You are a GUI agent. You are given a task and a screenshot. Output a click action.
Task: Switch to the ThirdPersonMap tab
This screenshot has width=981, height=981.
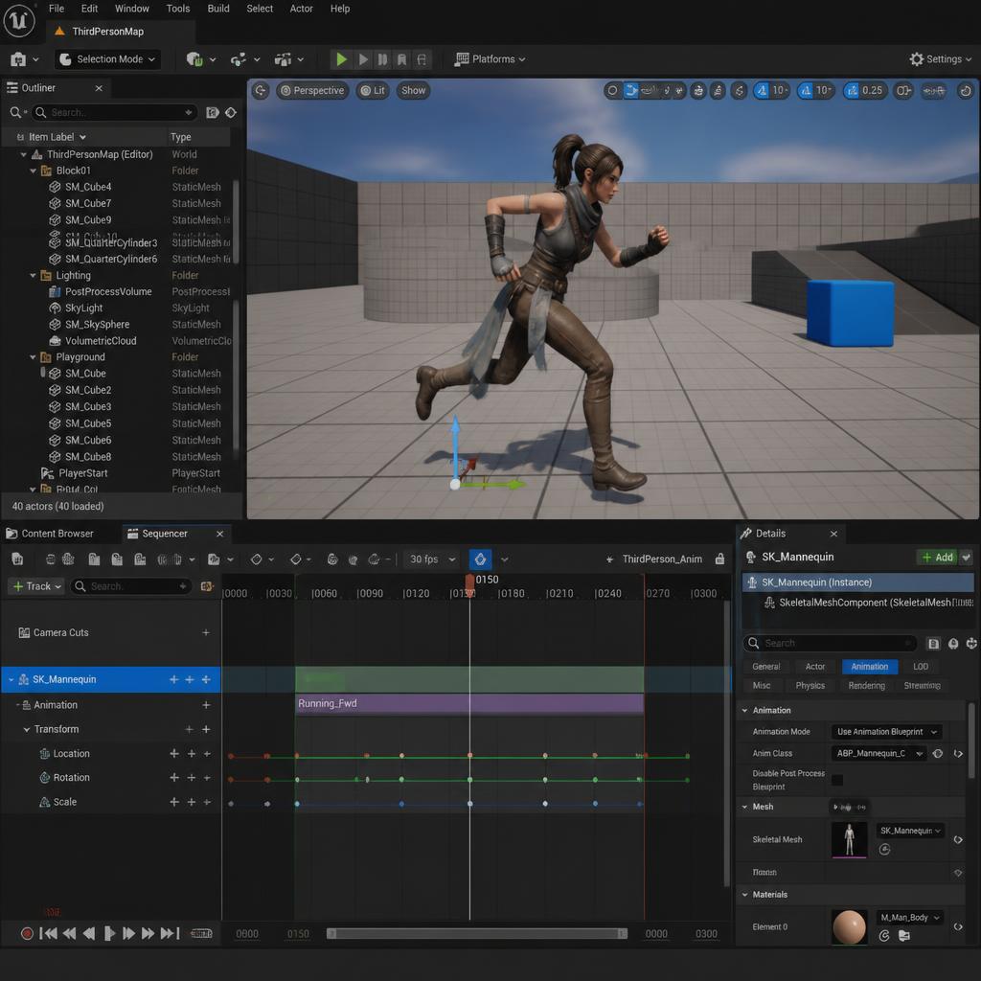107,32
